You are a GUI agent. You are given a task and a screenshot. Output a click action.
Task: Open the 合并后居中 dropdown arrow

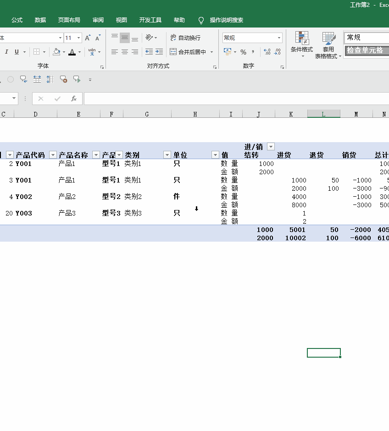[211, 52]
